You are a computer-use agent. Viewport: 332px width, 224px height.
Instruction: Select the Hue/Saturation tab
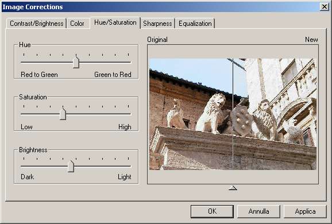pos(115,22)
